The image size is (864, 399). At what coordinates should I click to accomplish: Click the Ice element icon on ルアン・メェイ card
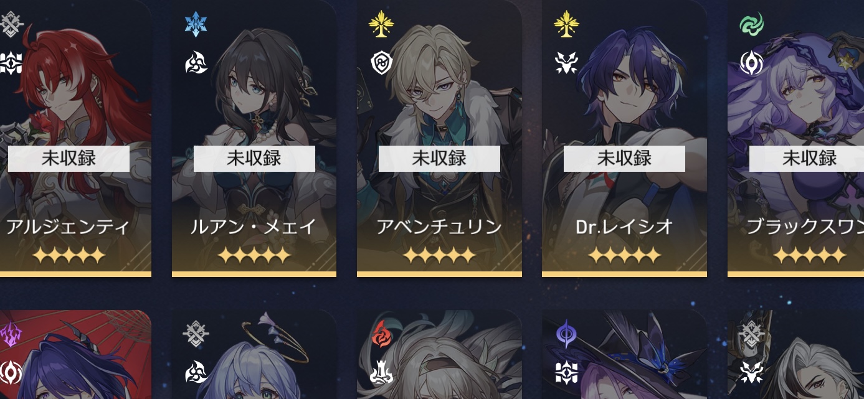[196, 24]
